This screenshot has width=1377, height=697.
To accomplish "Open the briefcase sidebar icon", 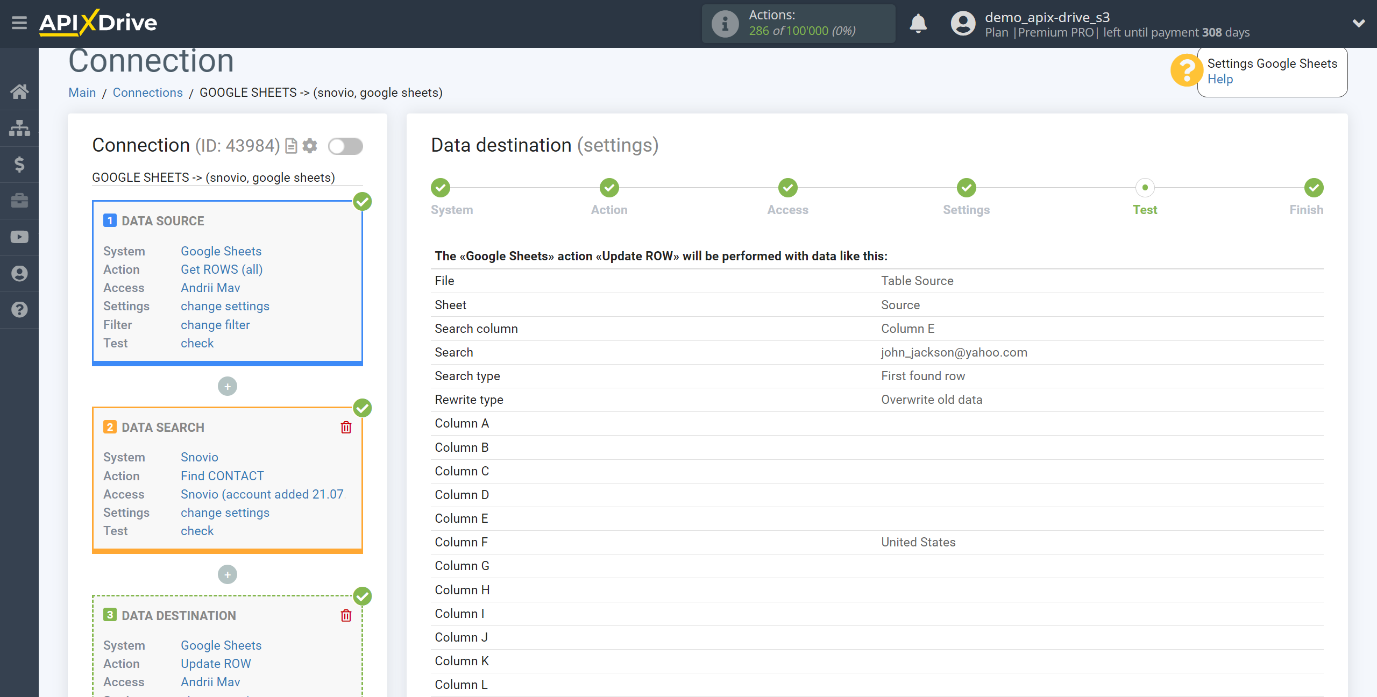I will (19, 201).
